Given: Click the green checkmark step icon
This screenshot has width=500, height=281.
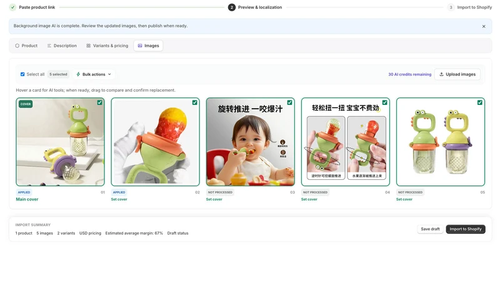Looking at the screenshot, I should pyautogui.click(x=12, y=7).
